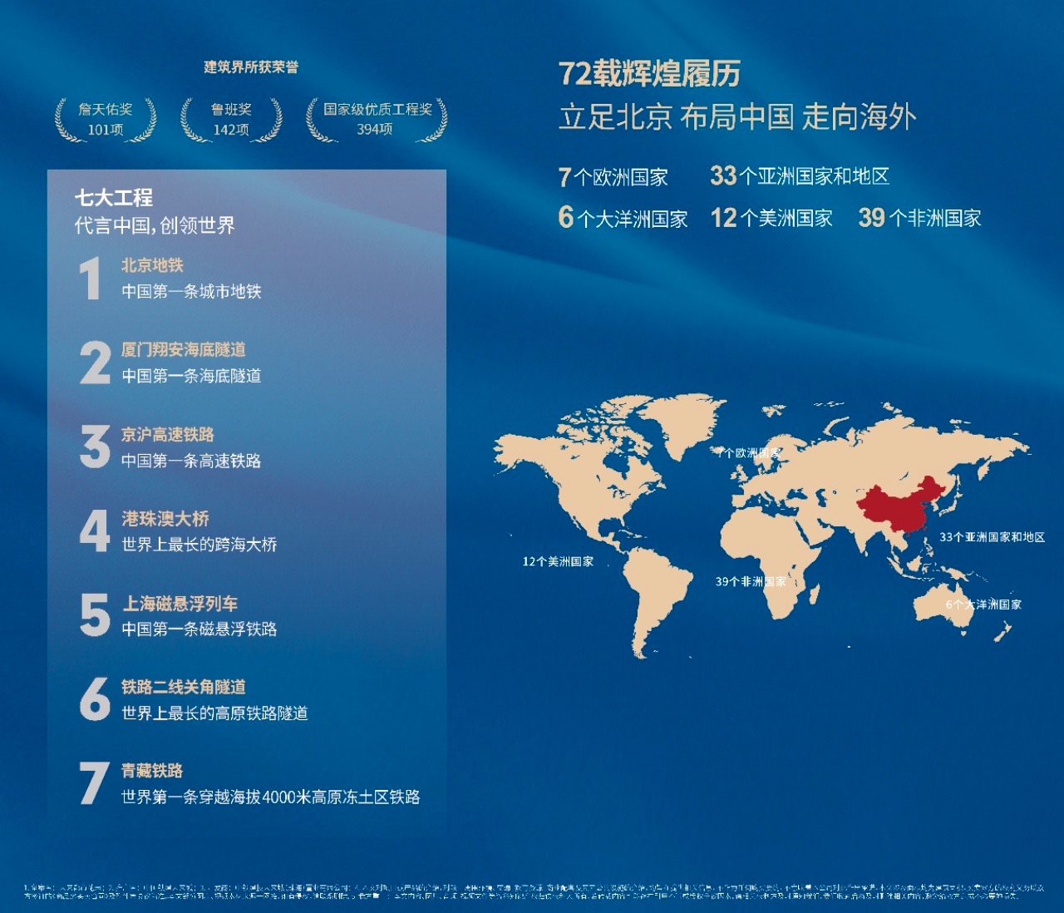The image size is (1064, 913).
Task: Click the 12个美洲国家 label on the map
Action: point(558,562)
